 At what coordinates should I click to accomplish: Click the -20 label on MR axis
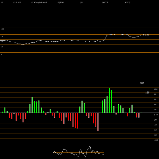(155, 120)
